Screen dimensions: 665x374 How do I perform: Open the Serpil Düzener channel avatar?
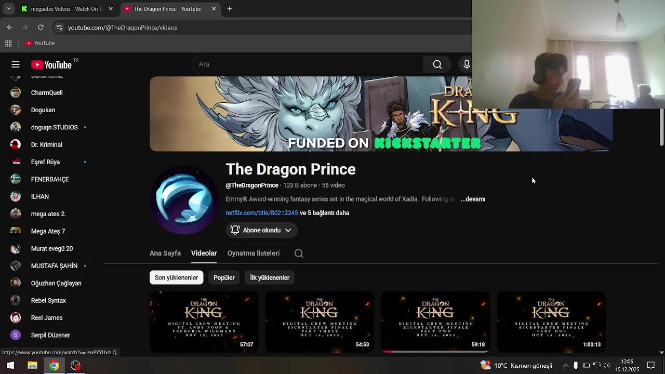(16, 336)
